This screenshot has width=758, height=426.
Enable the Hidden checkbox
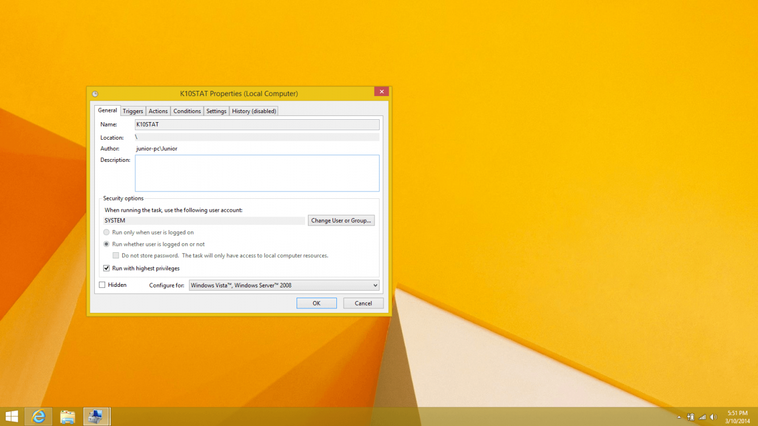[x=102, y=285]
